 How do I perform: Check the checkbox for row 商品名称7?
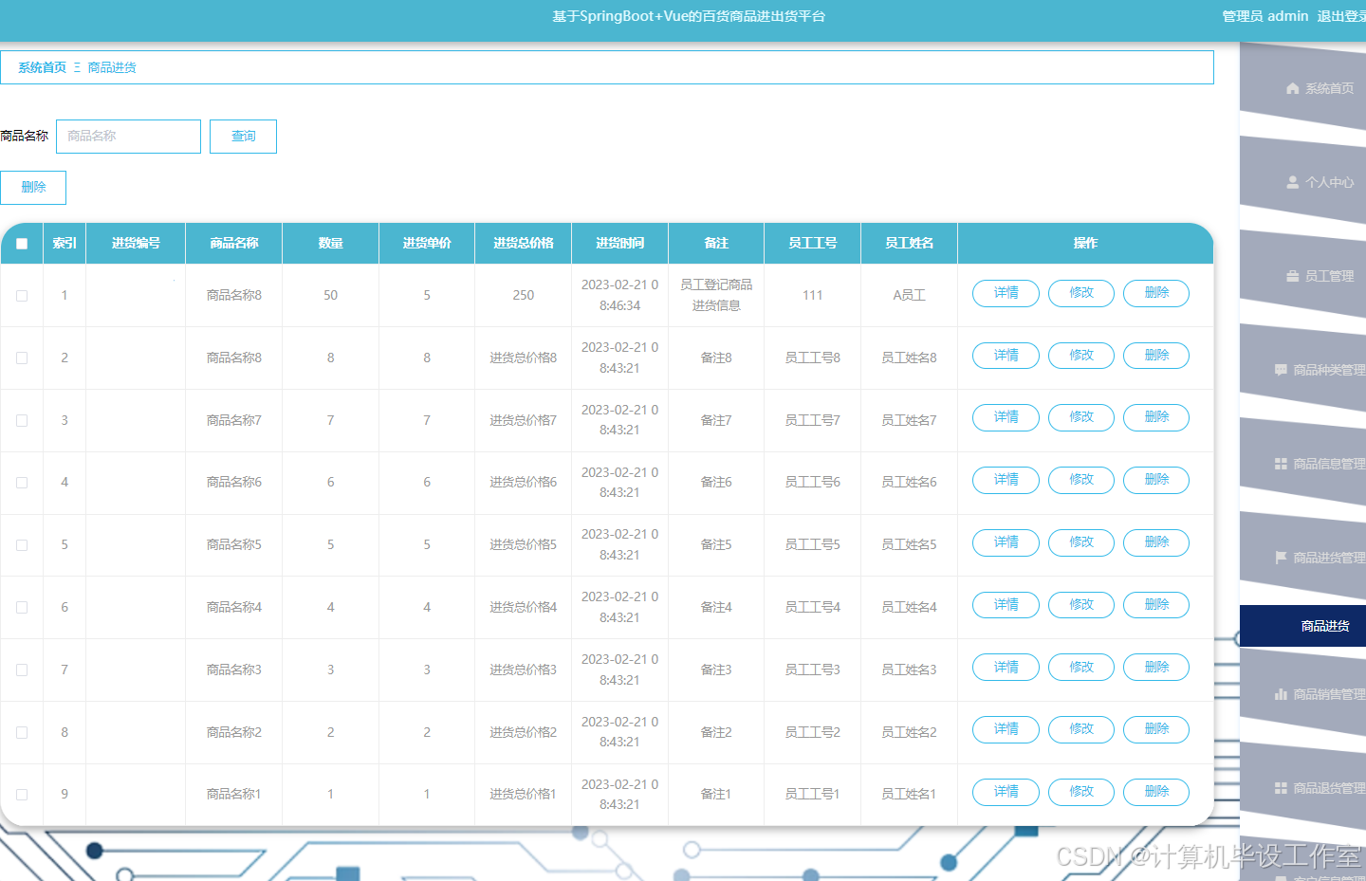(22, 420)
